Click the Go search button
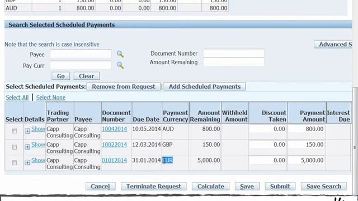 click(61, 76)
